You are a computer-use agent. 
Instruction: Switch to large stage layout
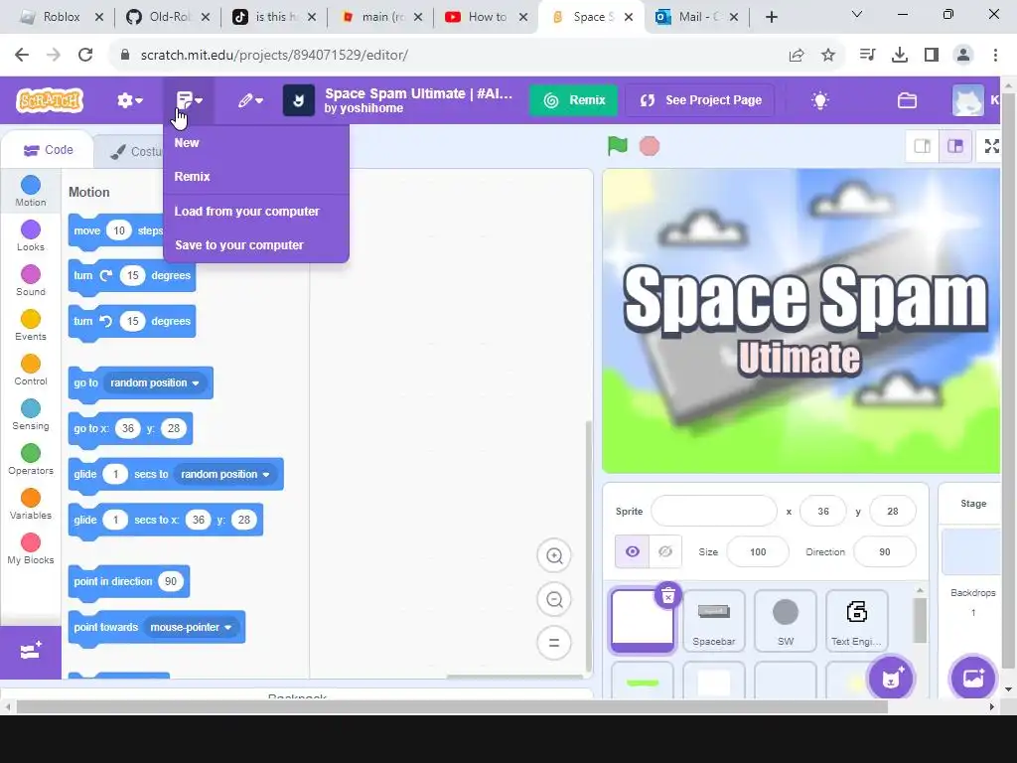955,146
